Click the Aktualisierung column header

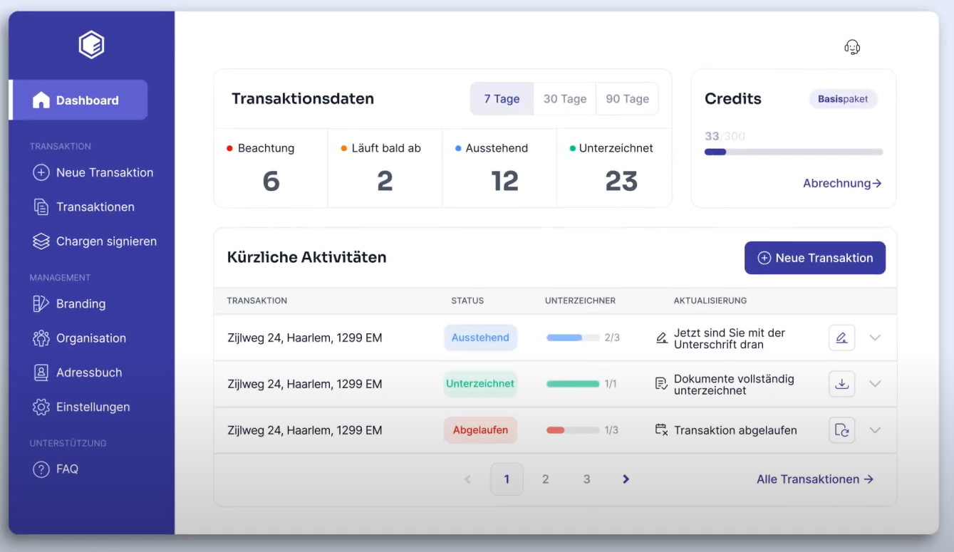(x=710, y=301)
